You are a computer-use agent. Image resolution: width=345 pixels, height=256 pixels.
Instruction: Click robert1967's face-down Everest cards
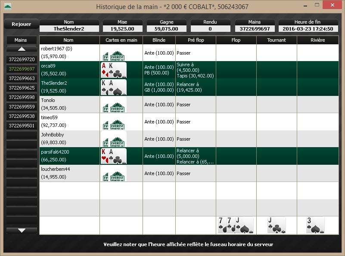pyautogui.click(x=114, y=56)
